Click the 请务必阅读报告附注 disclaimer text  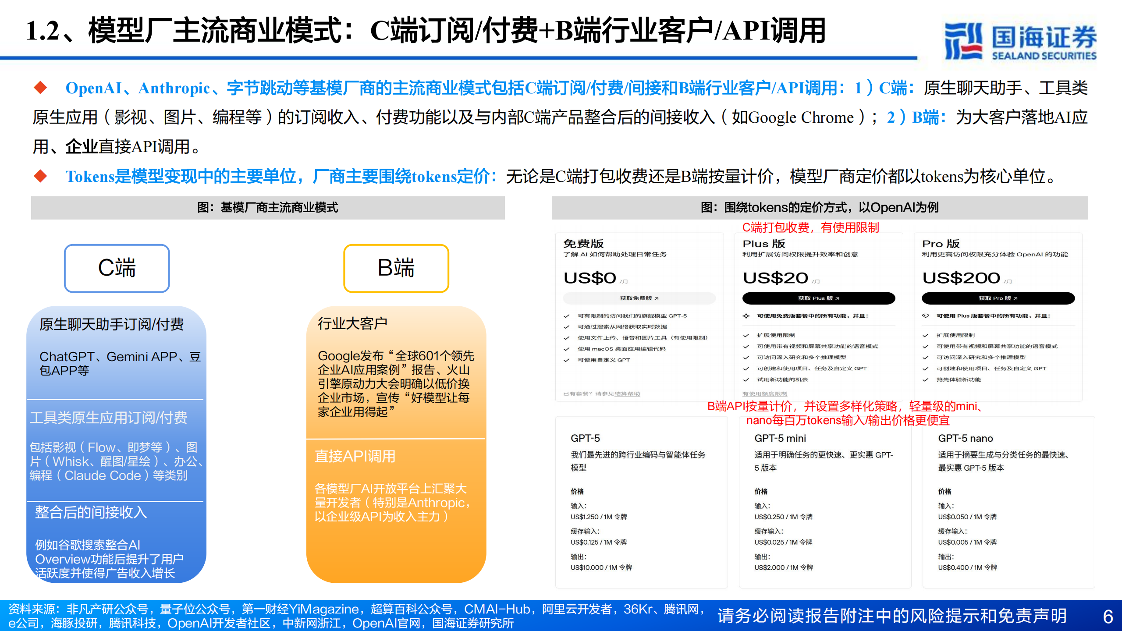(x=892, y=616)
